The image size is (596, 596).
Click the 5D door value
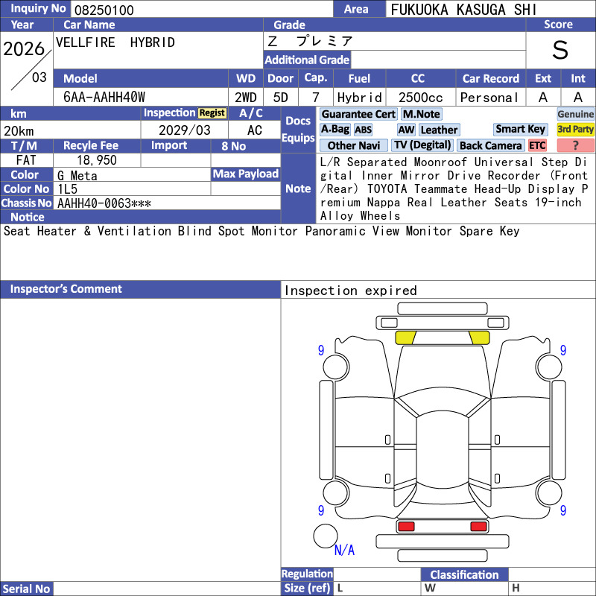(281, 98)
